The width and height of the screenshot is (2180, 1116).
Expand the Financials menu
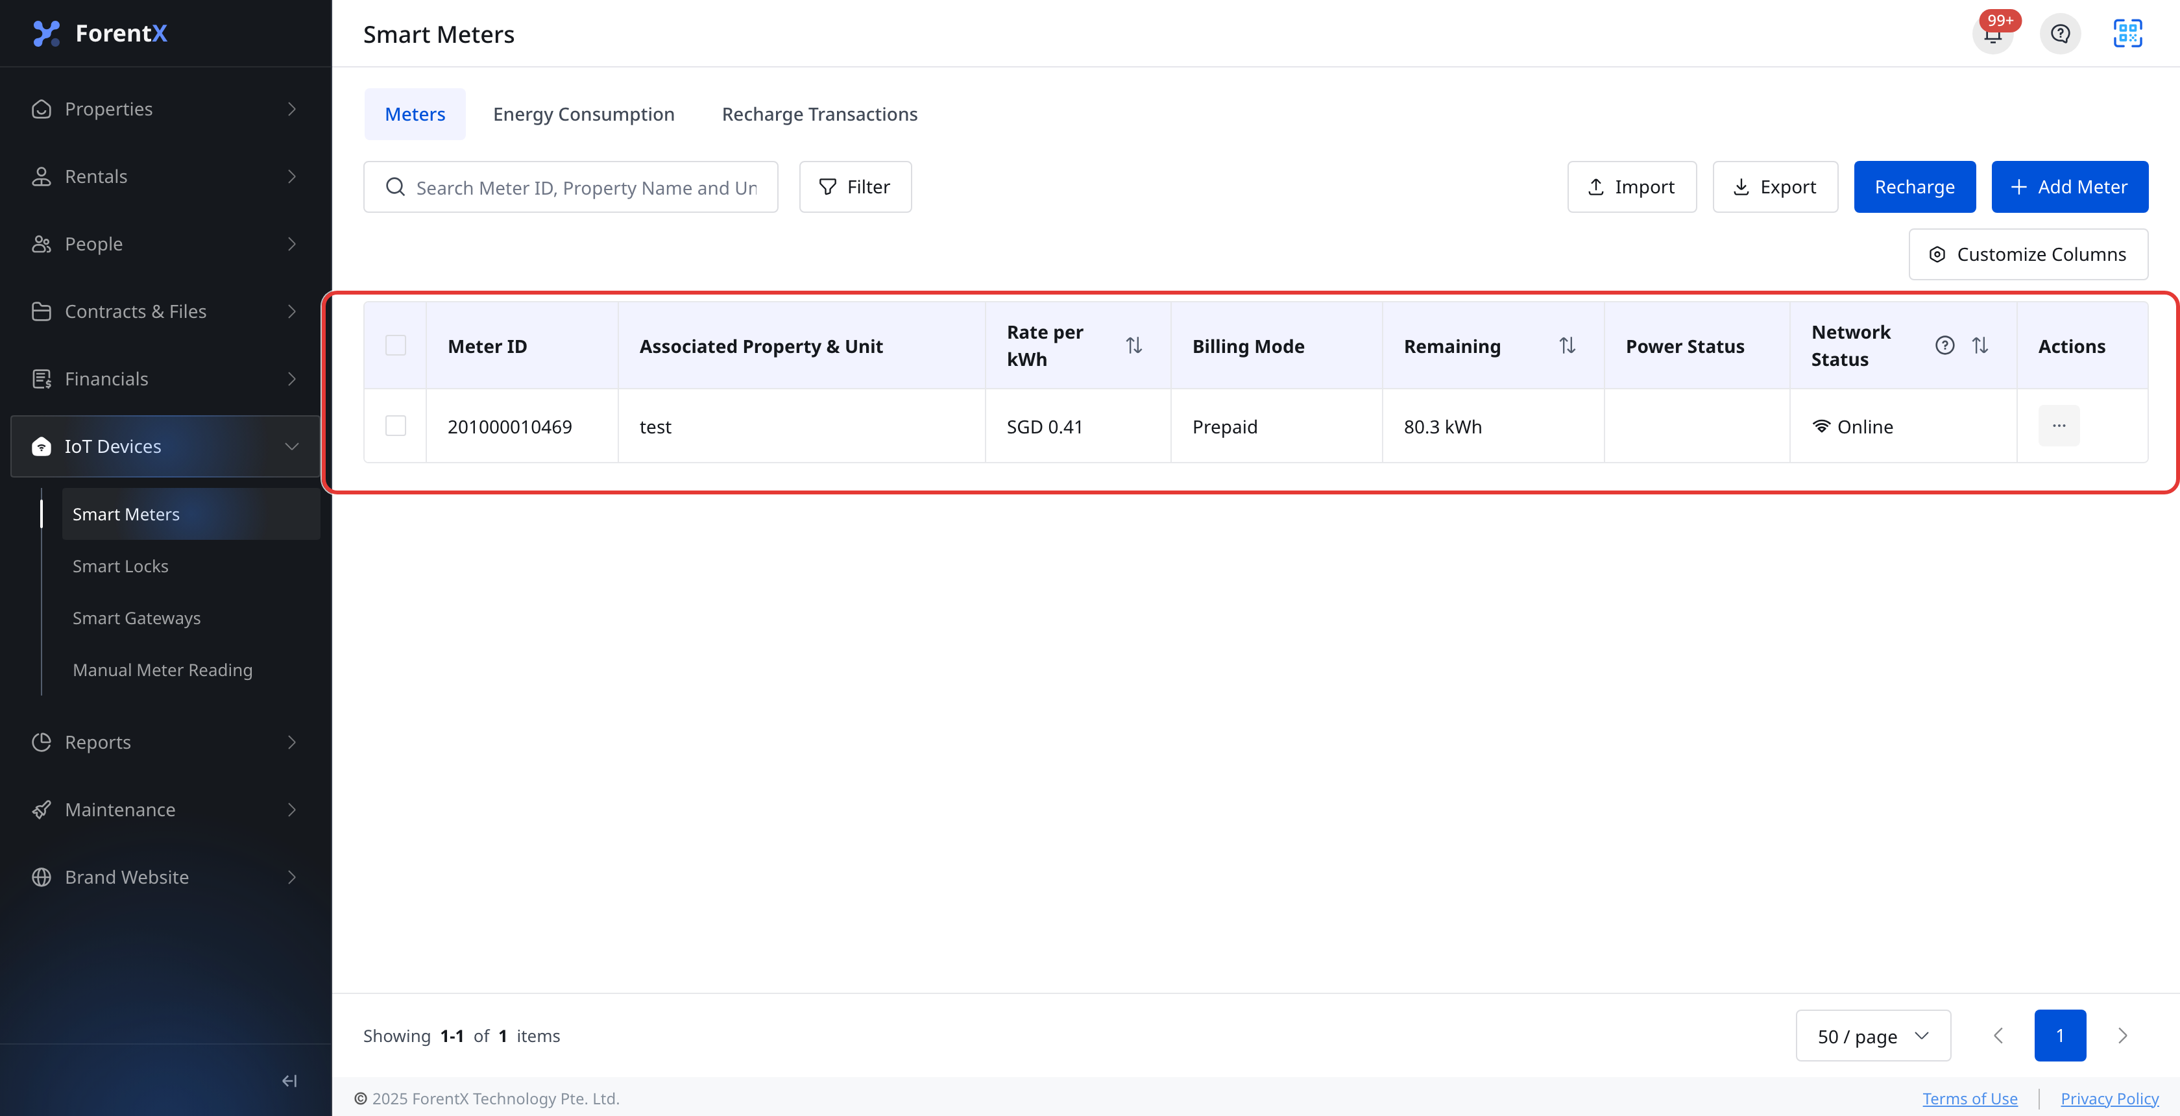(x=165, y=378)
